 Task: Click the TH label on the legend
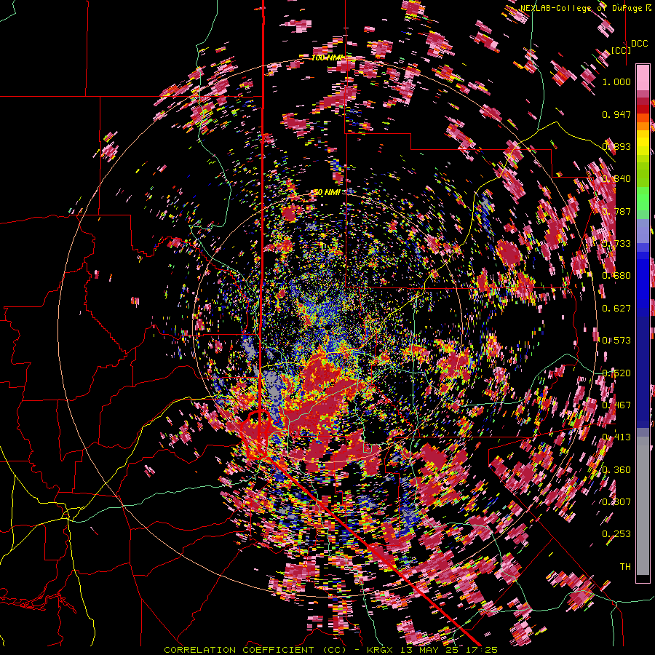625,567
